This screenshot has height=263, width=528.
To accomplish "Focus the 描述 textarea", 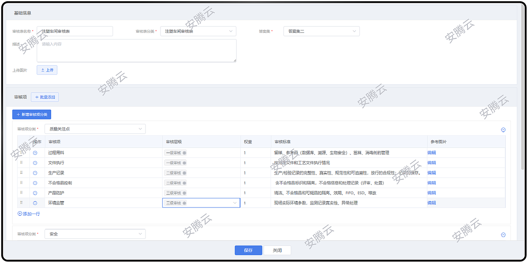I will coord(137,51).
